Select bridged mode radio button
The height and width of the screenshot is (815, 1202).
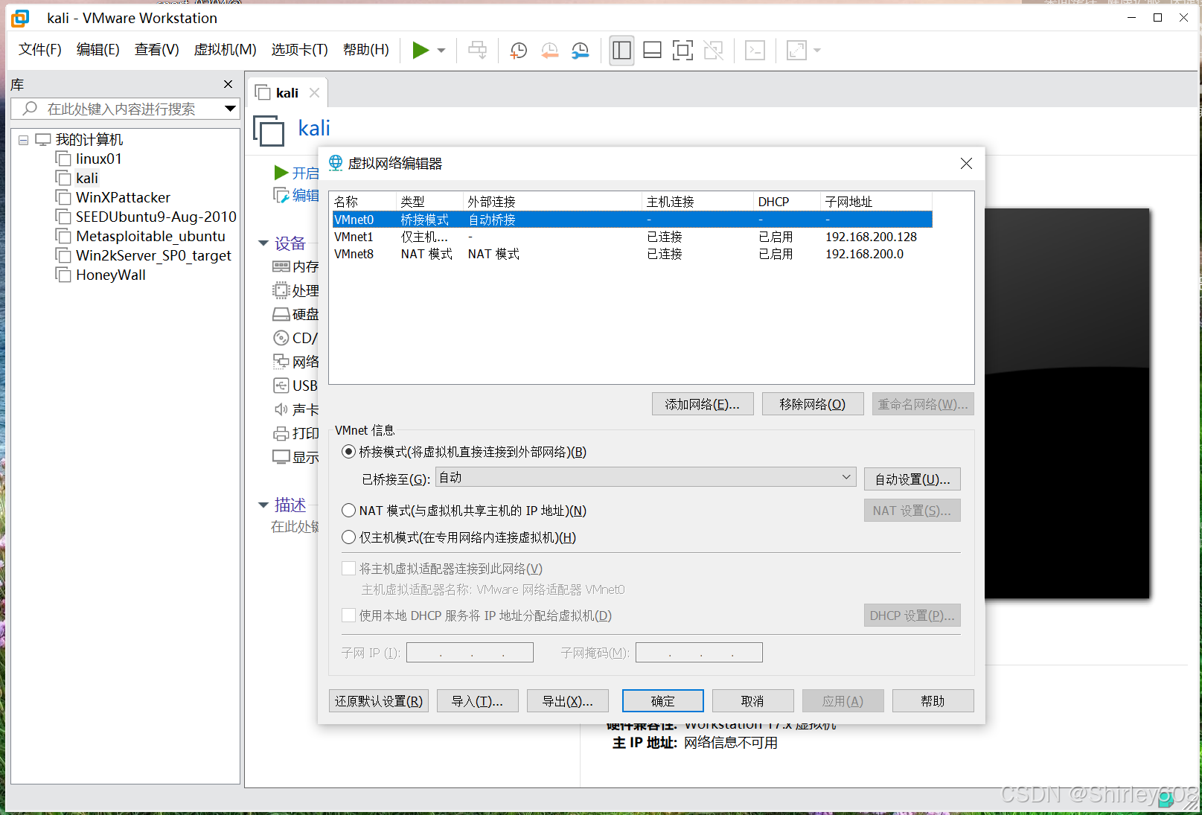pos(348,452)
